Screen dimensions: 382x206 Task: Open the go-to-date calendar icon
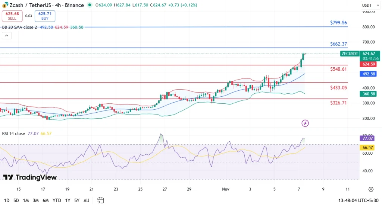point(100,200)
